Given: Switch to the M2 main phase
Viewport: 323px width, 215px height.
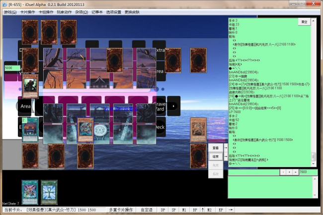Looking at the screenshot, I should pyautogui.click(x=210, y=210).
